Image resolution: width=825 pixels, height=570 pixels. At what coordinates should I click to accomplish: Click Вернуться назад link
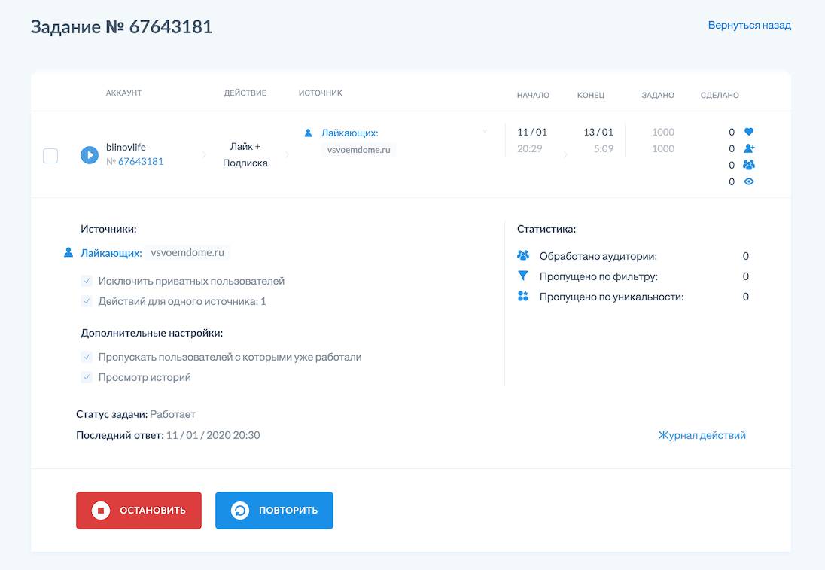pos(749,25)
